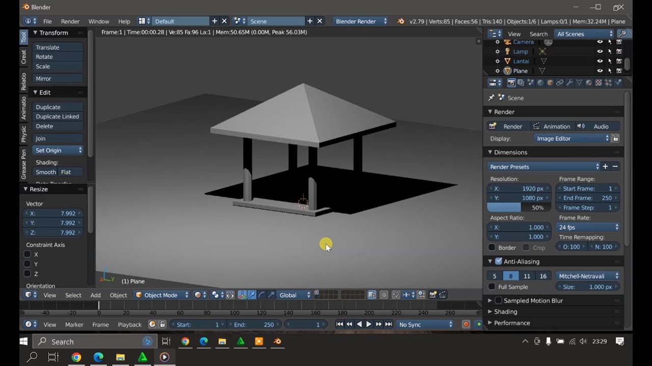Open the Object Mode dropdown
The height and width of the screenshot is (366, 652).
tap(161, 295)
